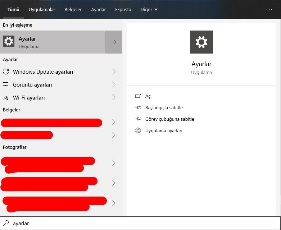Viewport: 281px width, 230px height.
Task: Click the monitor icon for Görüntü ayarları
Action: click(x=6, y=84)
